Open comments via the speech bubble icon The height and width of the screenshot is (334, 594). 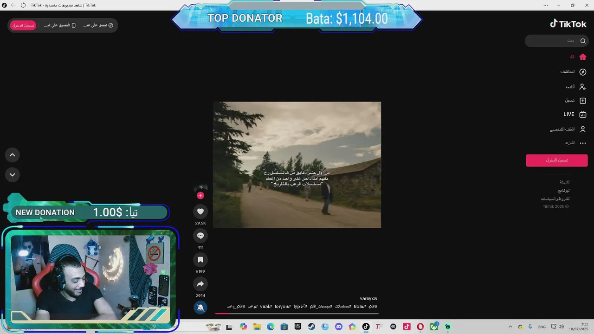[200, 236]
